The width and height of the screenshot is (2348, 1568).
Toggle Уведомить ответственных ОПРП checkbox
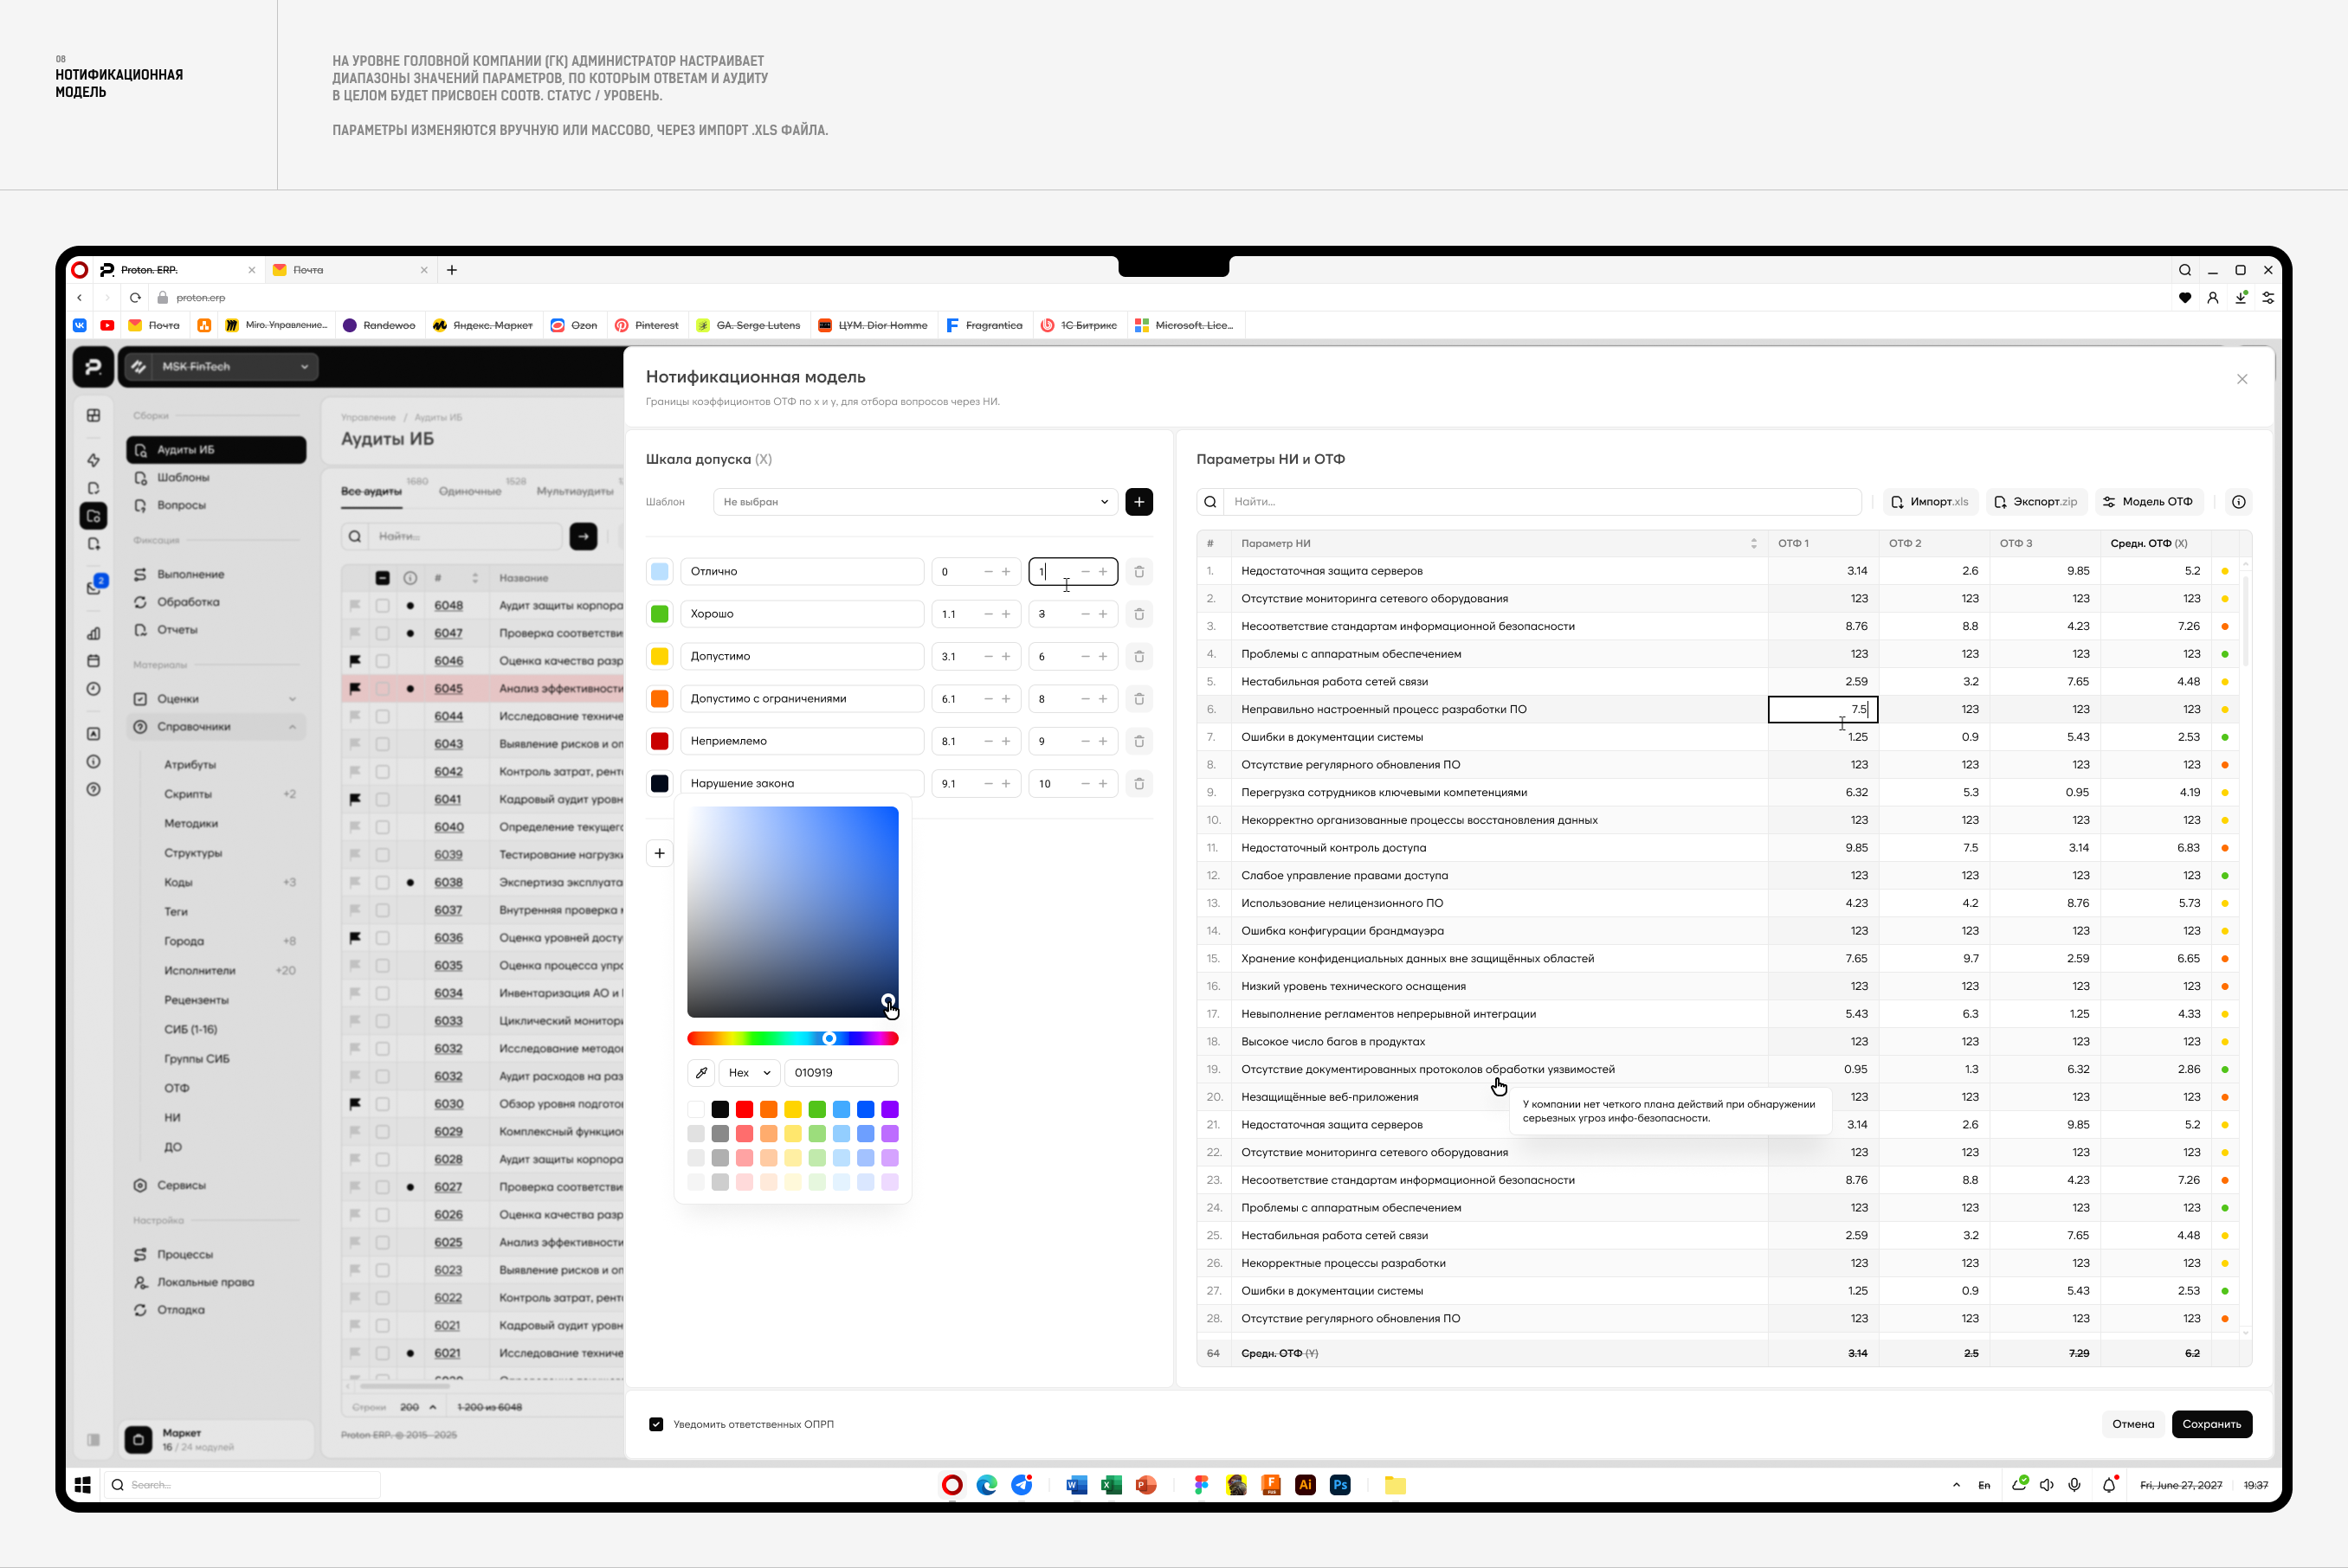(656, 1424)
